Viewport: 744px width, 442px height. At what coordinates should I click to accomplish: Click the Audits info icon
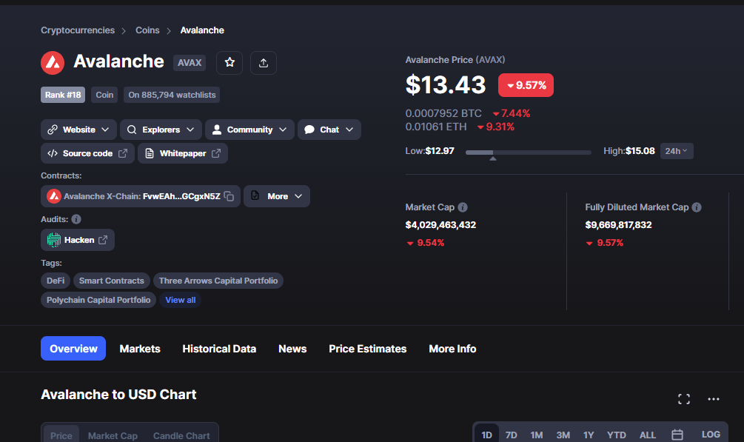[76, 219]
